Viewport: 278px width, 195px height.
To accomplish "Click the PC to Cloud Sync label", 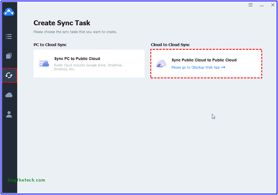I will pos(50,45).
